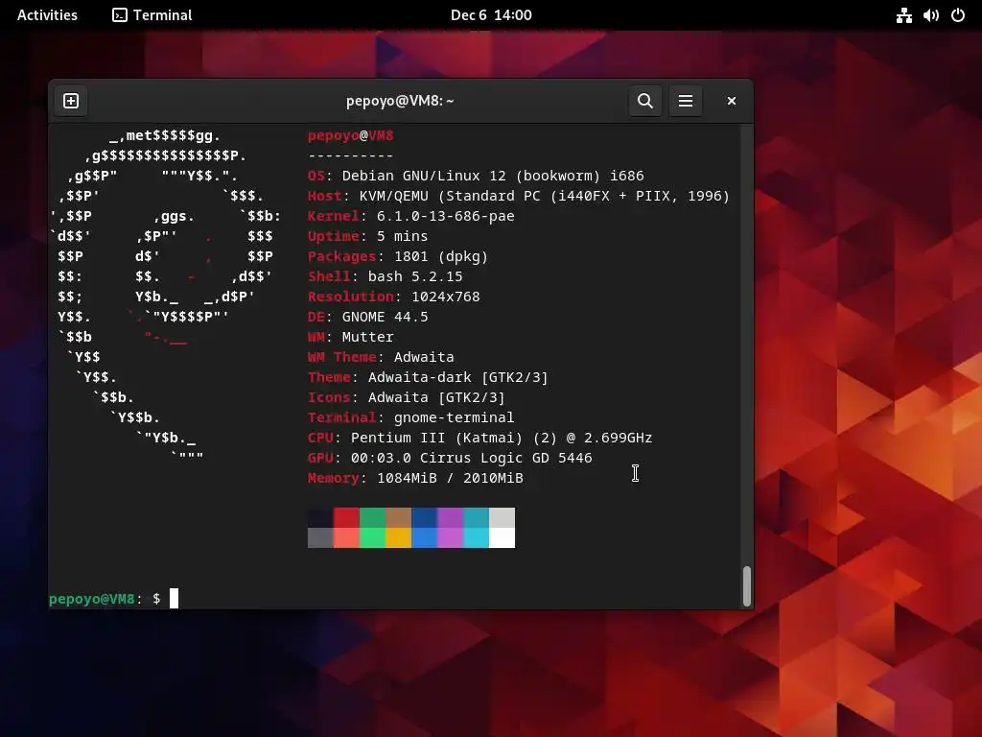Click the volume speaker icon
982x737 pixels.
(930, 15)
